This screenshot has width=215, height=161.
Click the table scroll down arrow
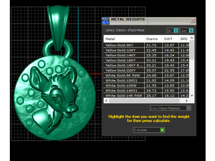click(x=192, y=95)
